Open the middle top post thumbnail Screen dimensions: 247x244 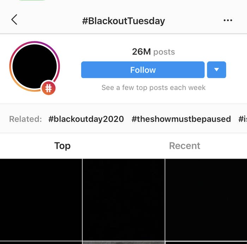(x=123, y=199)
